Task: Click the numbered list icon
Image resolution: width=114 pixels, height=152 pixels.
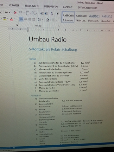Action: click(x=28, y=13)
